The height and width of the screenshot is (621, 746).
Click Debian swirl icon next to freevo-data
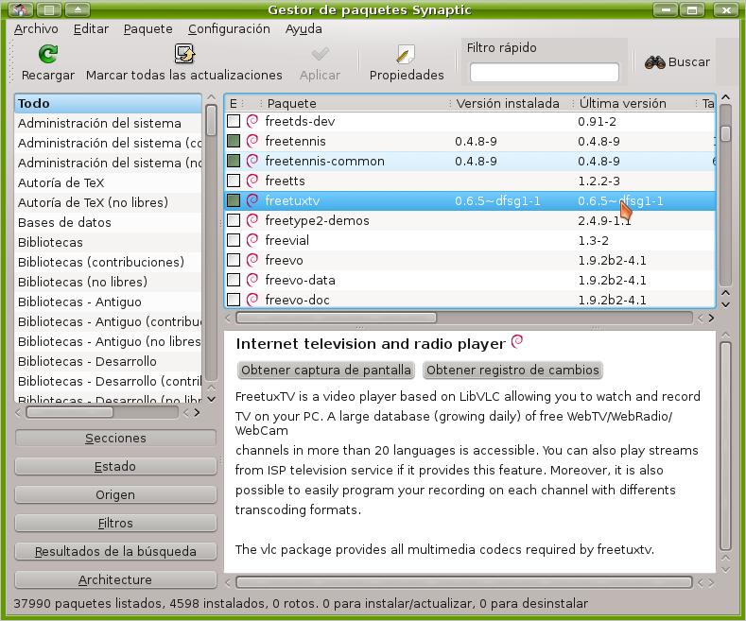click(x=252, y=280)
